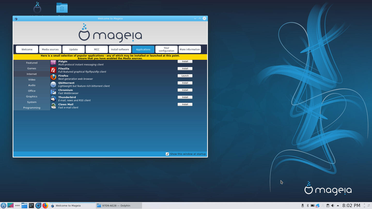The height and width of the screenshot is (209, 372).
Task: Click the Claws Mail application icon
Action: 53,106
